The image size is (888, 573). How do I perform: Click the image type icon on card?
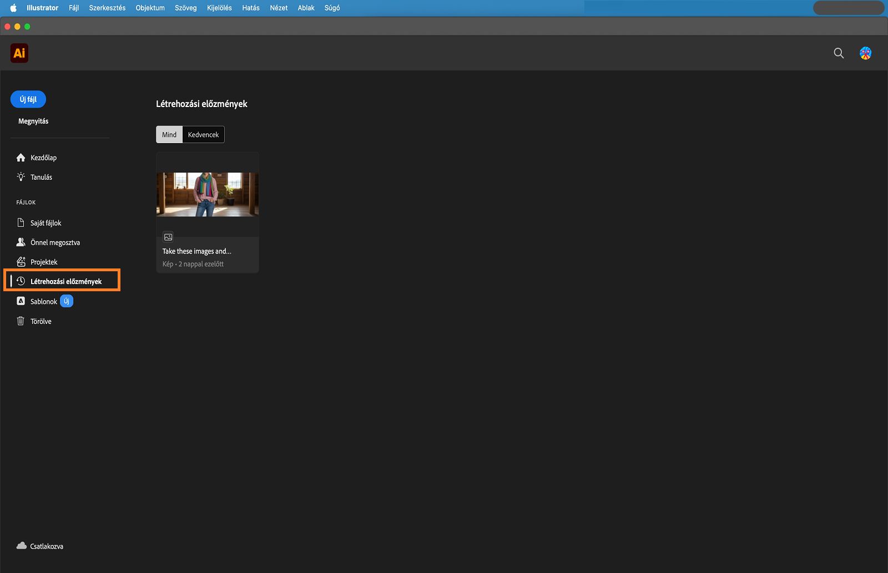[168, 237]
